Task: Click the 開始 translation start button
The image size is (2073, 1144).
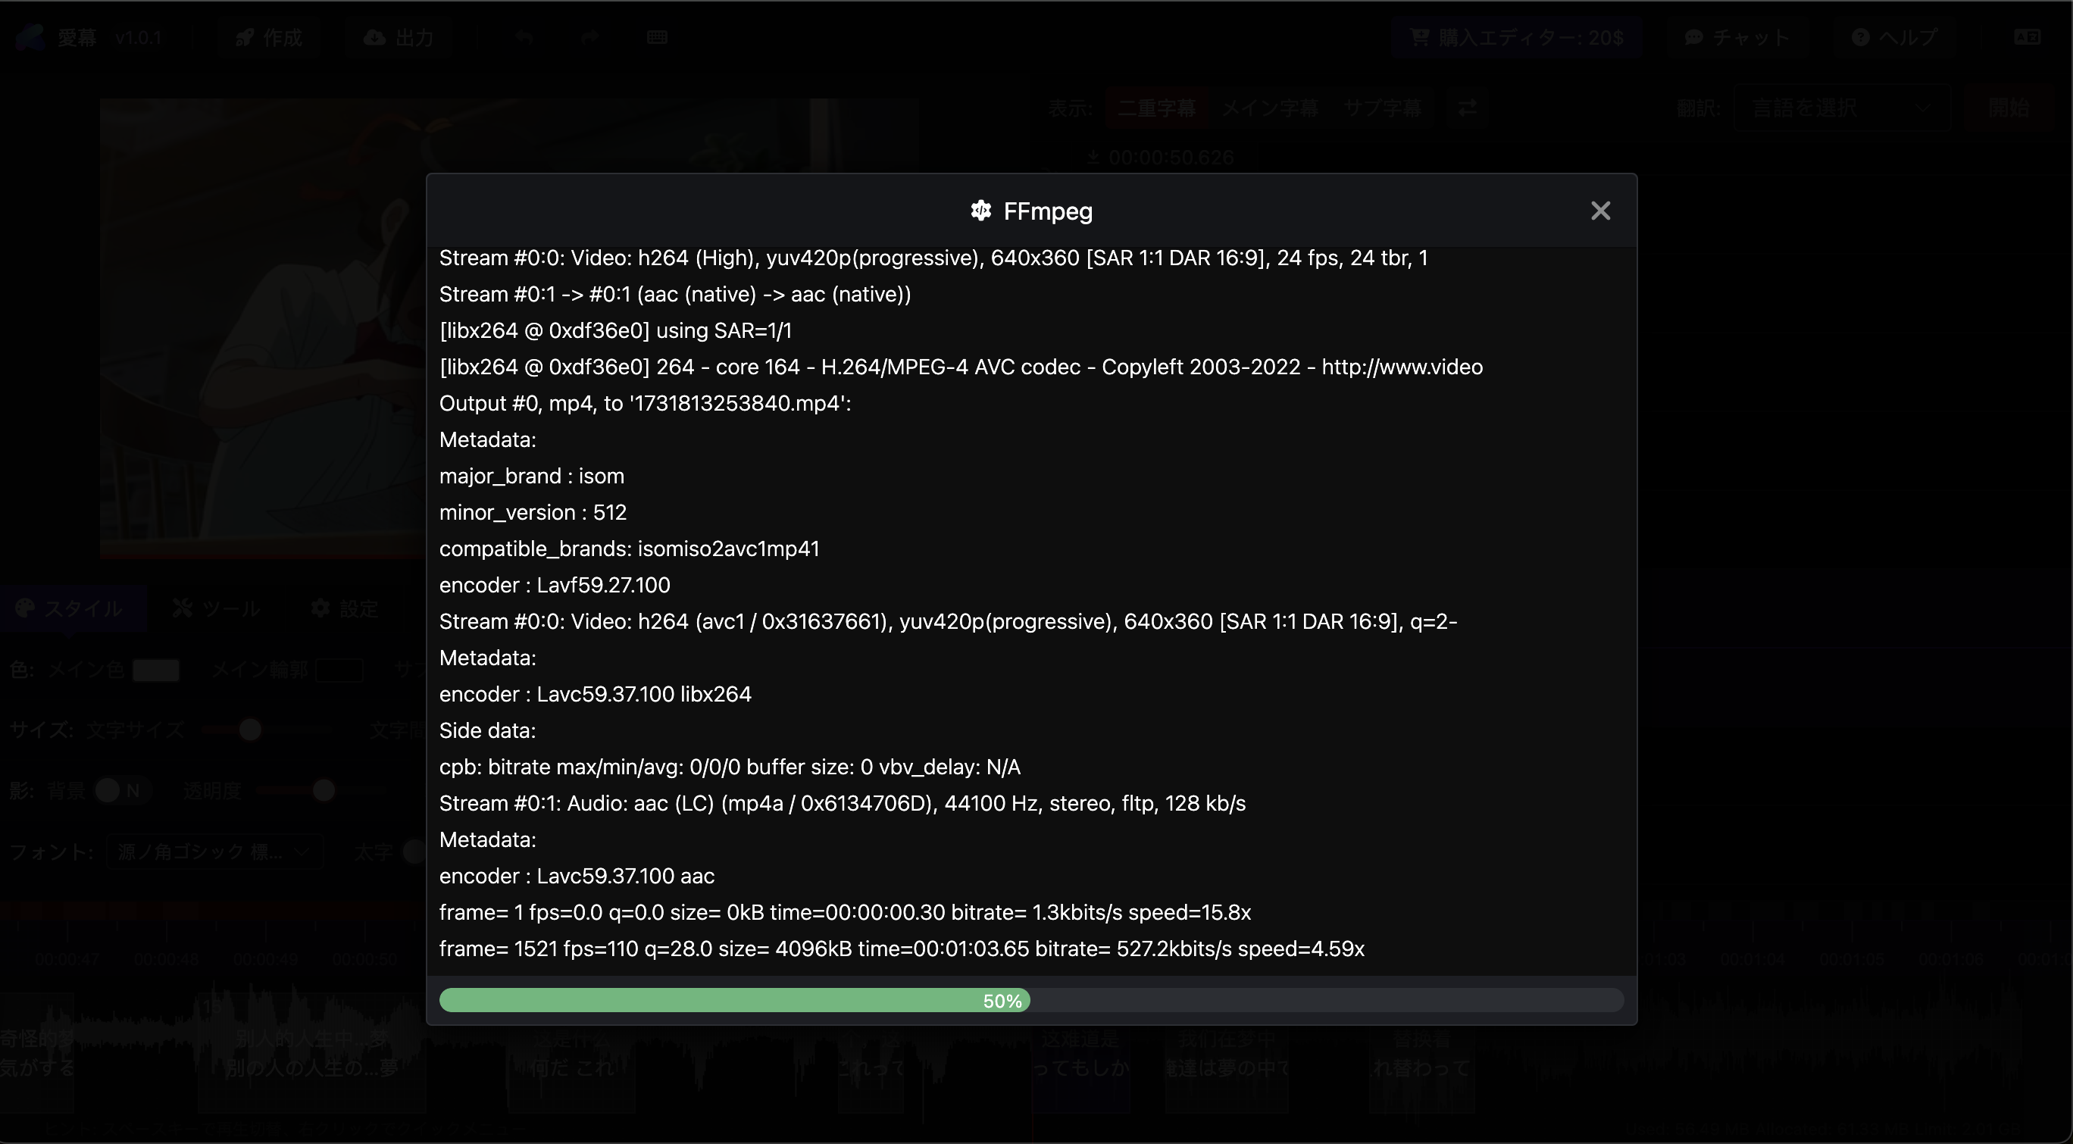Action: pyautogui.click(x=2009, y=108)
